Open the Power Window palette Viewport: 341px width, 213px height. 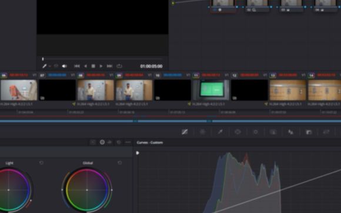click(x=238, y=132)
